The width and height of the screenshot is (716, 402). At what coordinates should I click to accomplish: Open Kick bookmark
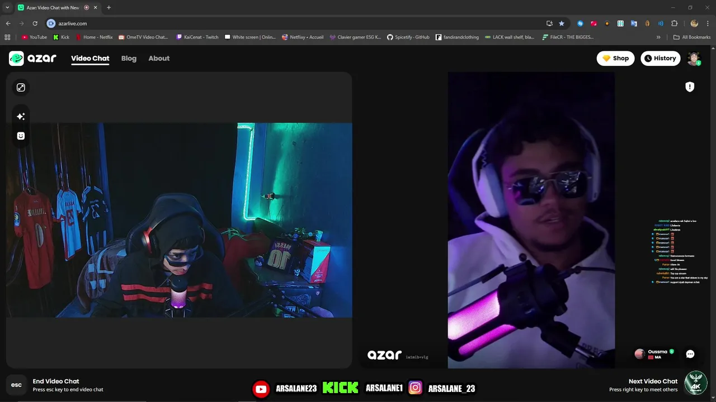(62, 37)
